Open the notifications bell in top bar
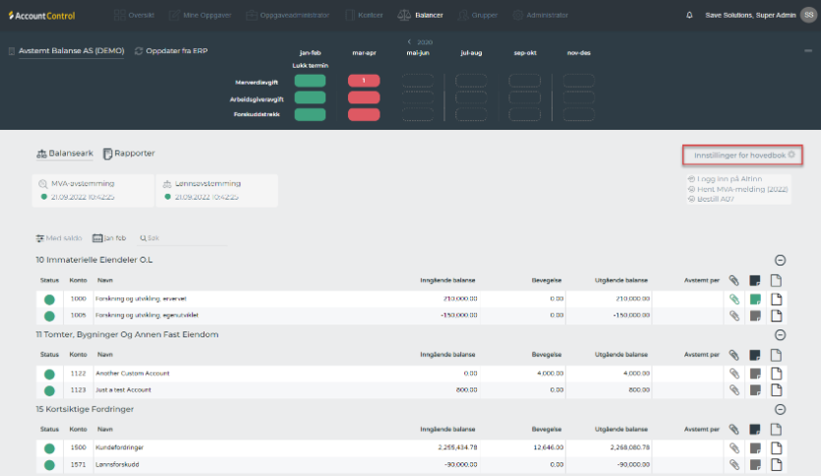The height and width of the screenshot is (476, 821). [x=689, y=15]
